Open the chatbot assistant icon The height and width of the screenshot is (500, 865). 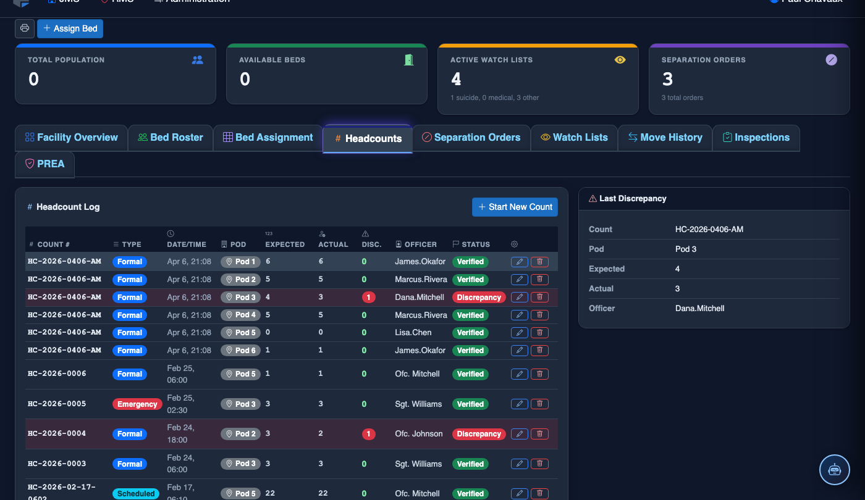tap(835, 470)
